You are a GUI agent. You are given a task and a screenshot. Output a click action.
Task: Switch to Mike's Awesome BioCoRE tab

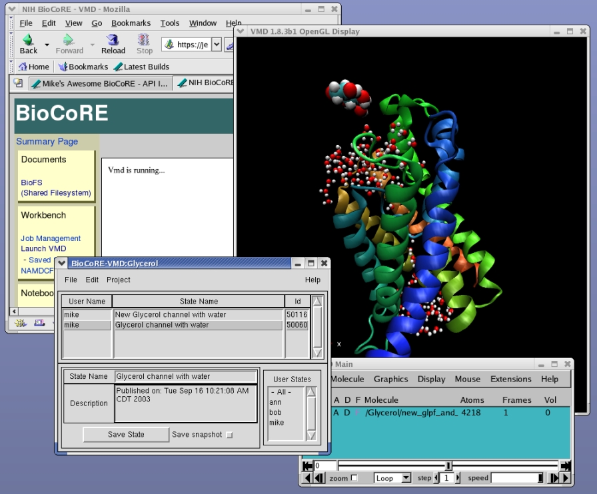[100, 83]
